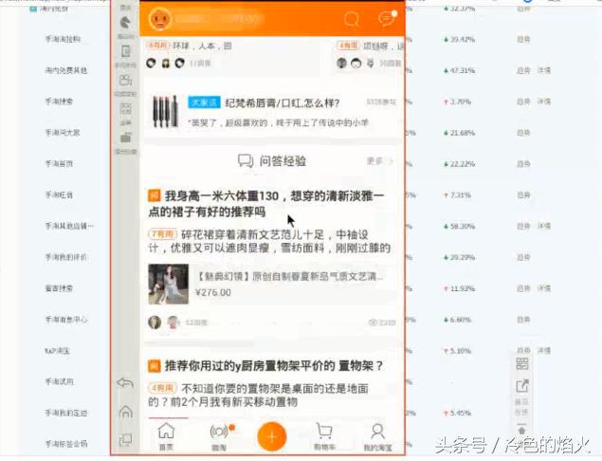This screenshot has width=602, height=461.
Task: Tap the ¥276.00 price text
Action: [213, 292]
